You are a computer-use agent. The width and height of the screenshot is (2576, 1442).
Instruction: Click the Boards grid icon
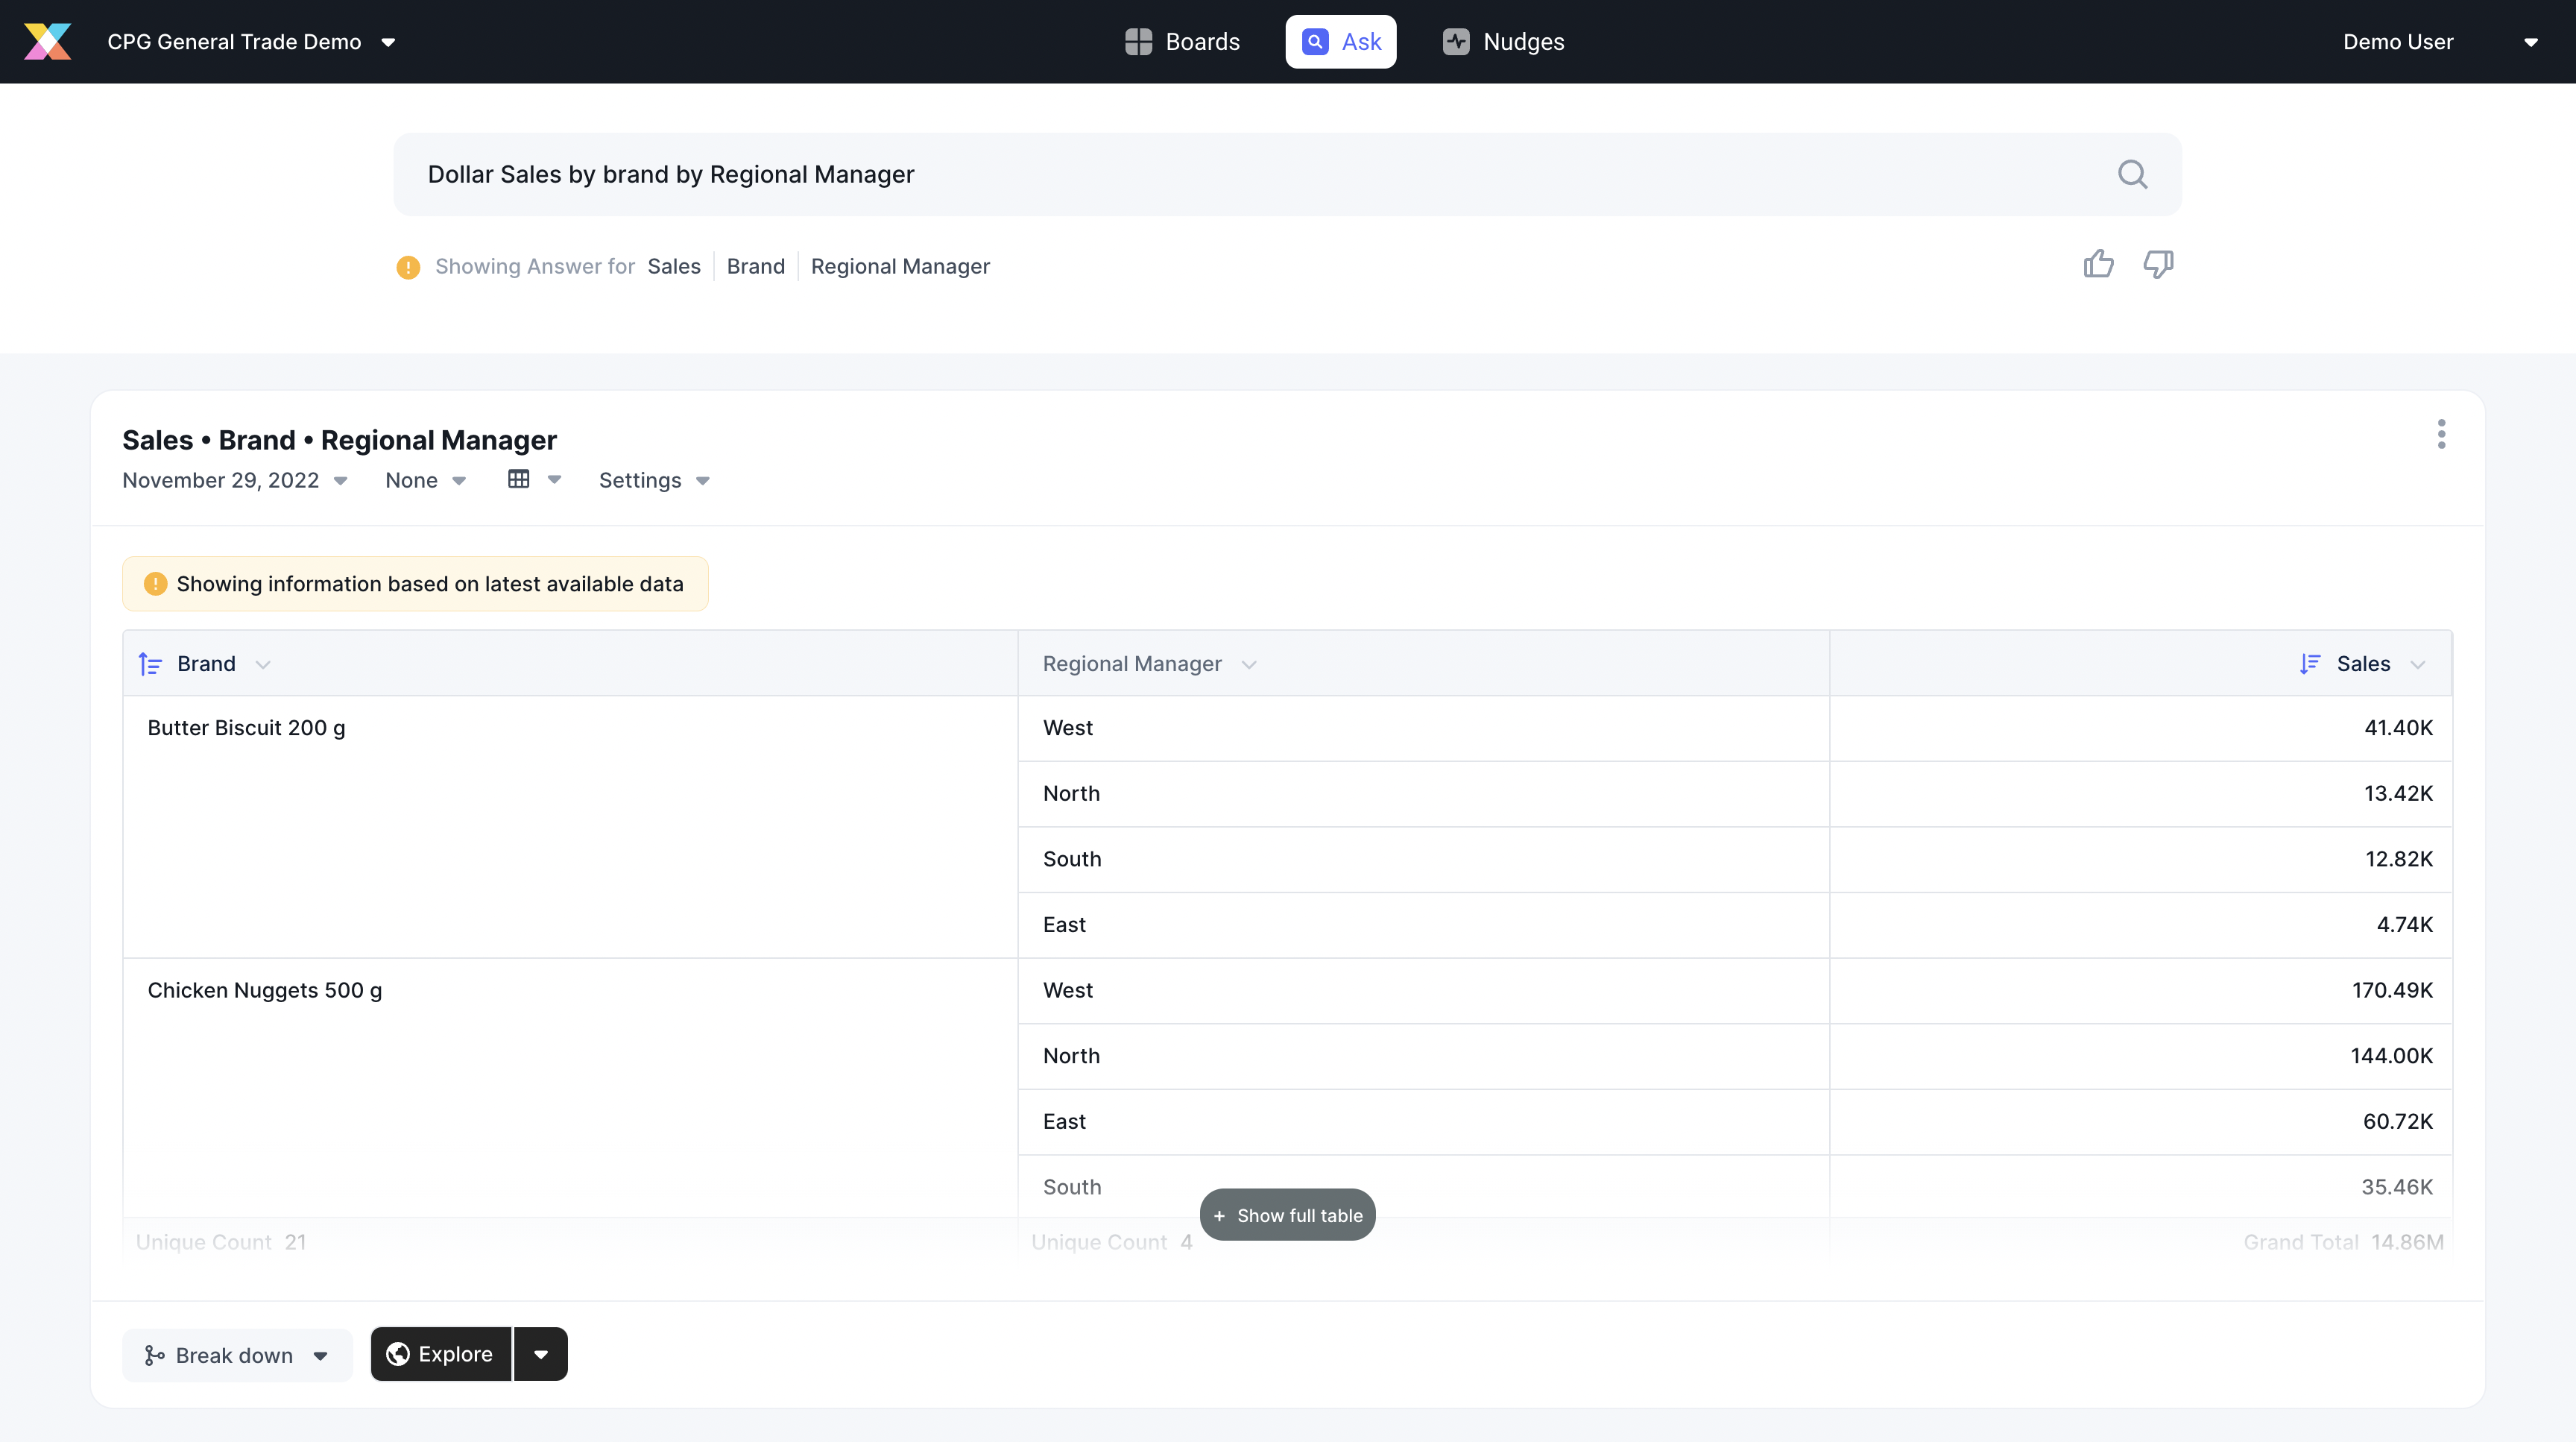pos(1138,41)
